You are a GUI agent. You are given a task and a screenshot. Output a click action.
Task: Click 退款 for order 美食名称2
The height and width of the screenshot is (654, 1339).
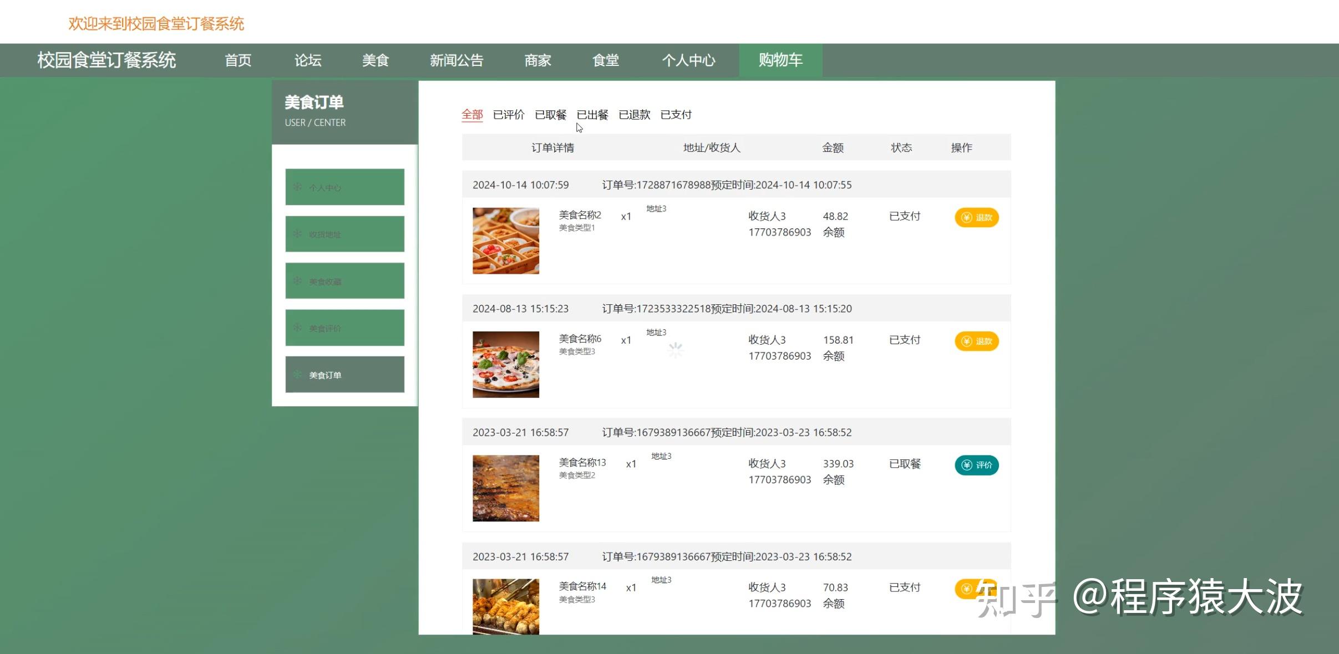pyautogui.click(x=976, y=217)
